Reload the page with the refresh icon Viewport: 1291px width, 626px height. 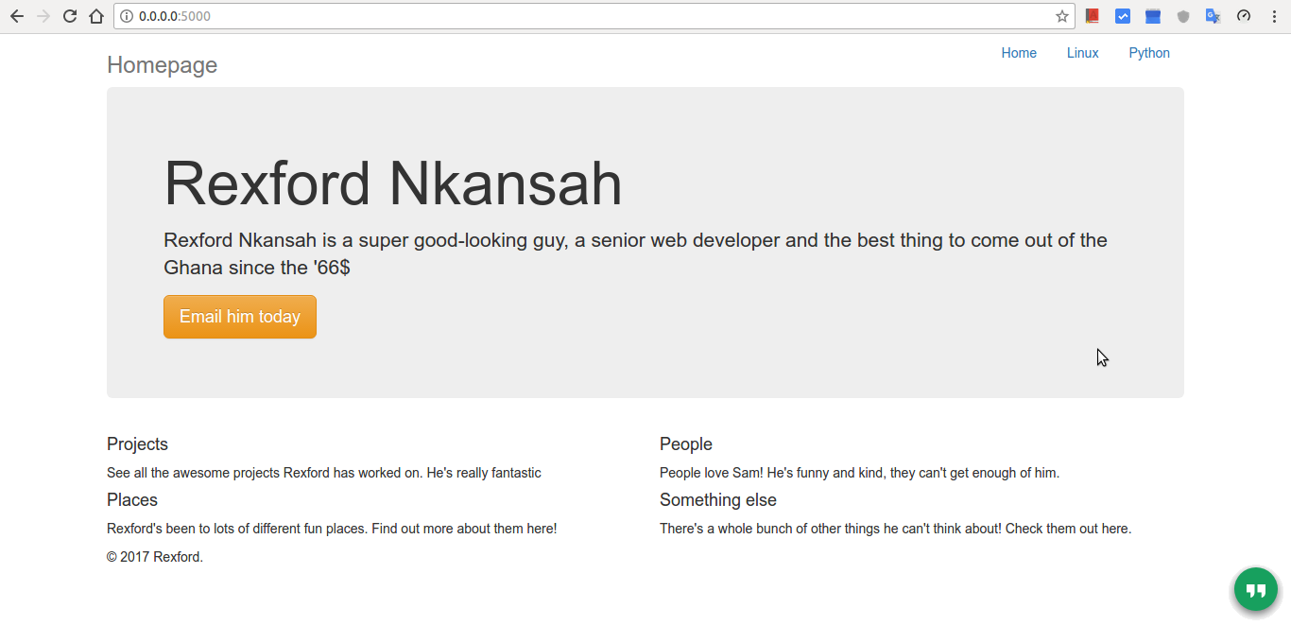[69, 16]
